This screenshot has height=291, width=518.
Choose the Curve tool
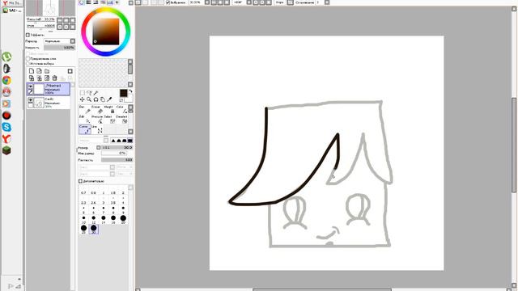point(85,129)
